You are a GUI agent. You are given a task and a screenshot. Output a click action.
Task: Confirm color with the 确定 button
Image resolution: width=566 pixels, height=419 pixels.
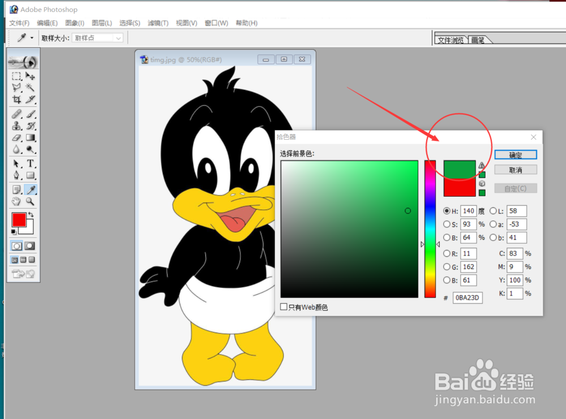point(516,155)
